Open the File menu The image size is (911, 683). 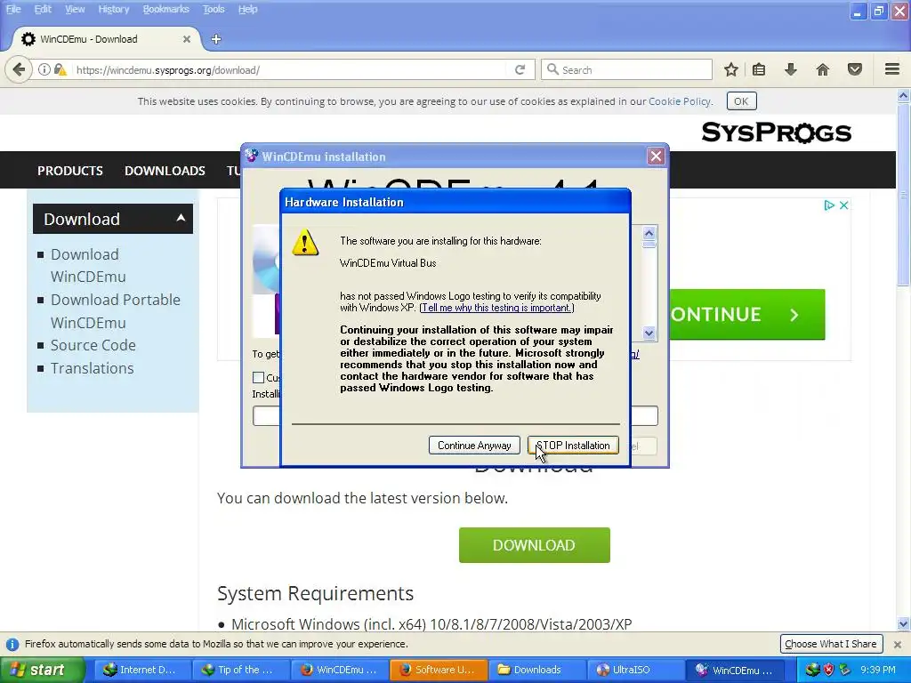(13, 9)
